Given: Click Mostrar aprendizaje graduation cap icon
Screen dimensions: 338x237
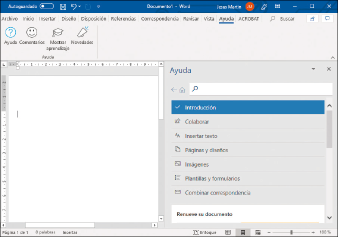Looking at the screenshot, I should (57, 33).
